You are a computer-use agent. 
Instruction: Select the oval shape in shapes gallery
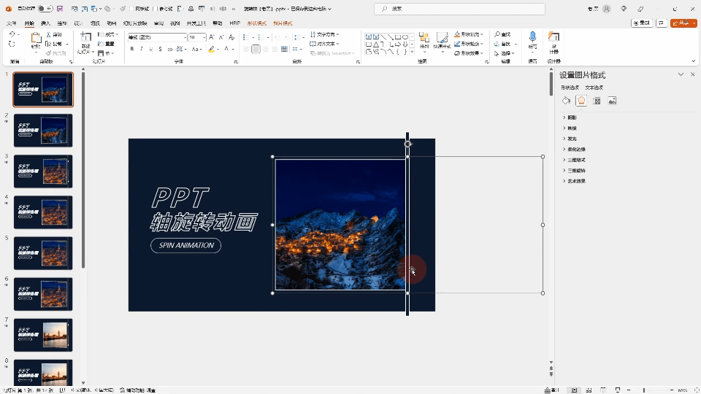click(x=405, y=37)
